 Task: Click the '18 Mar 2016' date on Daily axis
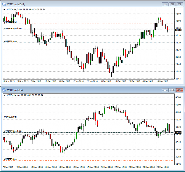[x=162, y=81]
